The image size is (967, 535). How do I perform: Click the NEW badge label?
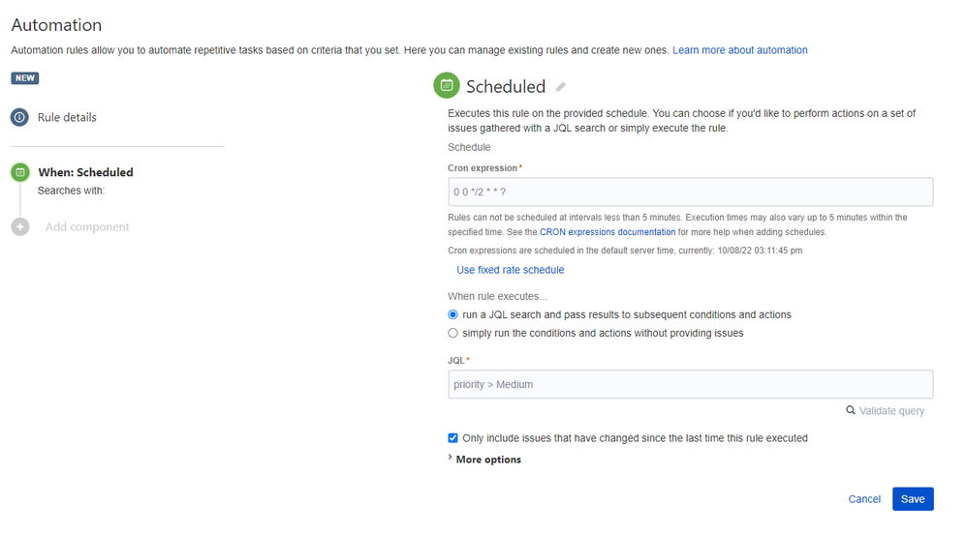point(24,78)
